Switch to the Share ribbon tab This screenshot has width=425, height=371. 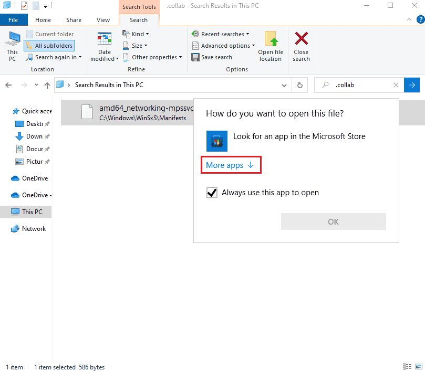tap(74, 20)
